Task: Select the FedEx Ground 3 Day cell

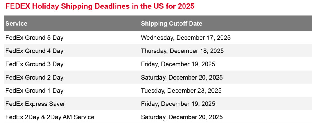Action: (34, 64)
